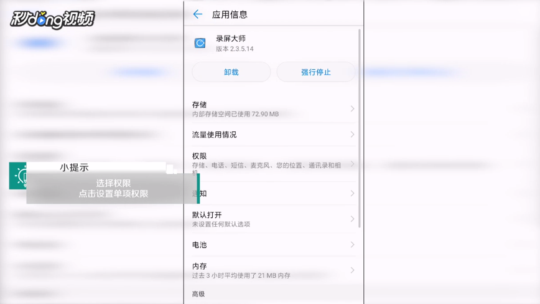Open the 内存 memory row

[x=274, y=270]
